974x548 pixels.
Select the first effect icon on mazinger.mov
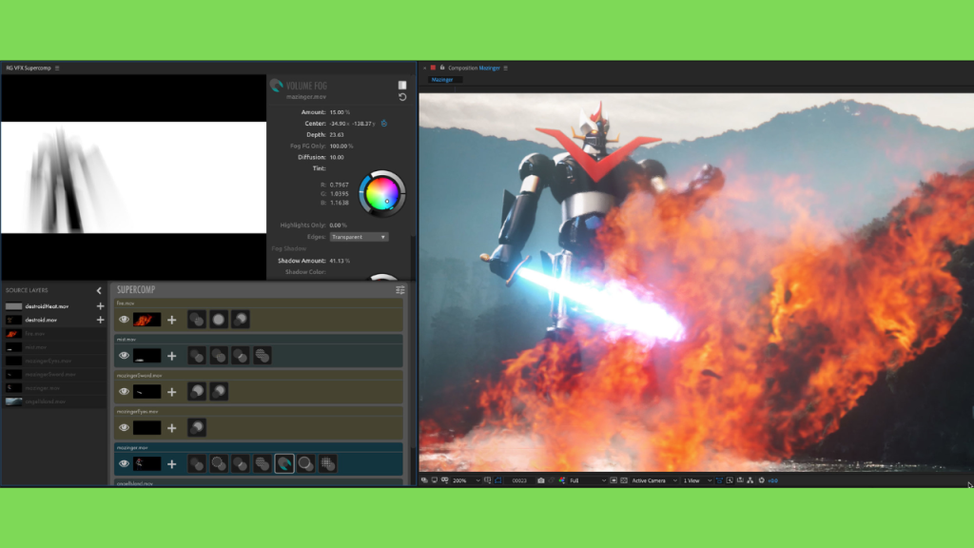click(x=197, y=463)
